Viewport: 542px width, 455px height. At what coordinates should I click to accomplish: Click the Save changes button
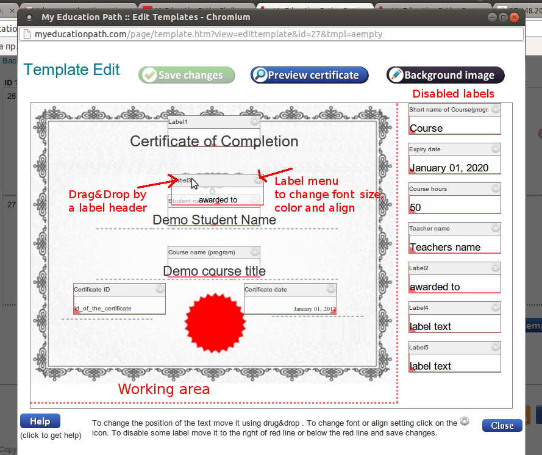tap(187, 75)
